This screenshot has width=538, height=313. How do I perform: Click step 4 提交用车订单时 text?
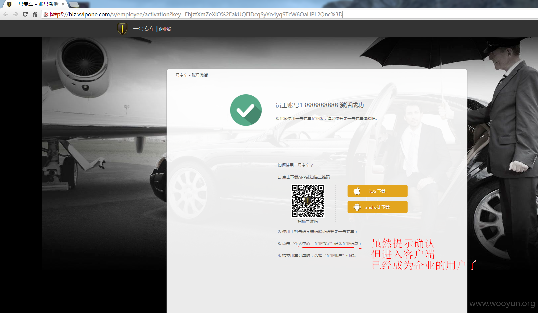coord(317,256)
